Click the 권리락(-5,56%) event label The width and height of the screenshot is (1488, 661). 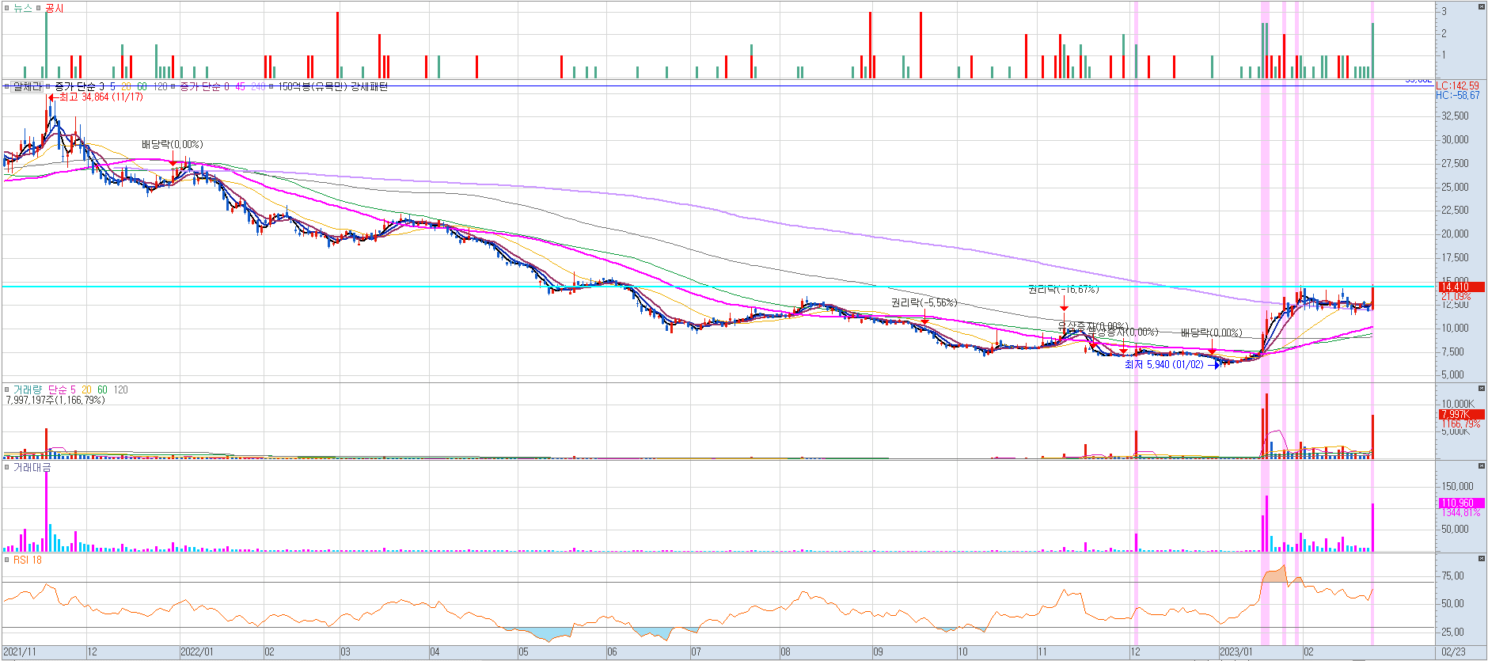[x=924, y=303]
